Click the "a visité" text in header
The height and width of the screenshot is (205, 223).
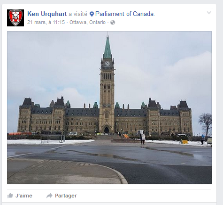click(x=78, y=14)
